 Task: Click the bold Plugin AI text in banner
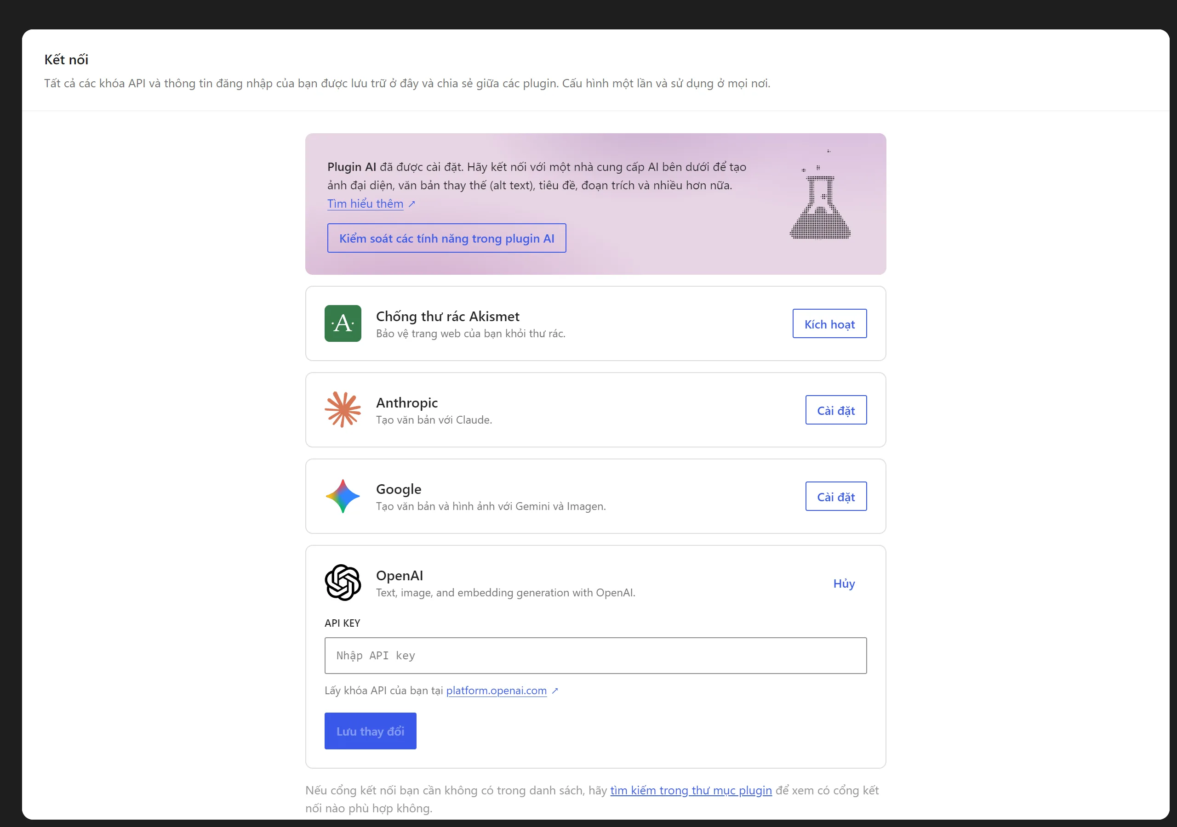click(352, 167)
